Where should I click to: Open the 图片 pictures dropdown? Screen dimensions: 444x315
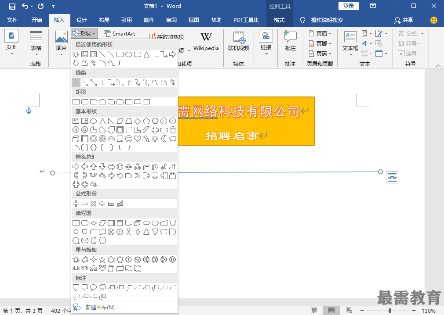click(x=61, y=43)
